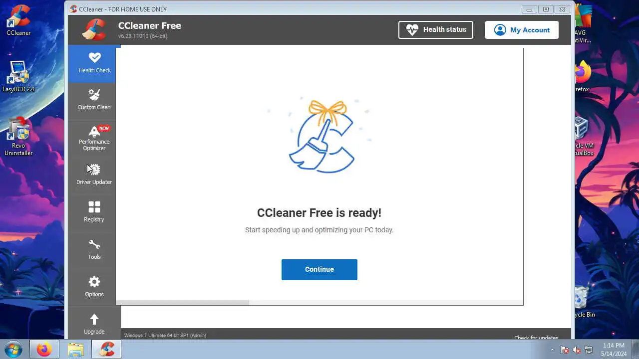The width and height of the screenshot is (639, 359).
Task: Click the network tray icon
Action: pyautogui.click(x=589, y=350)
